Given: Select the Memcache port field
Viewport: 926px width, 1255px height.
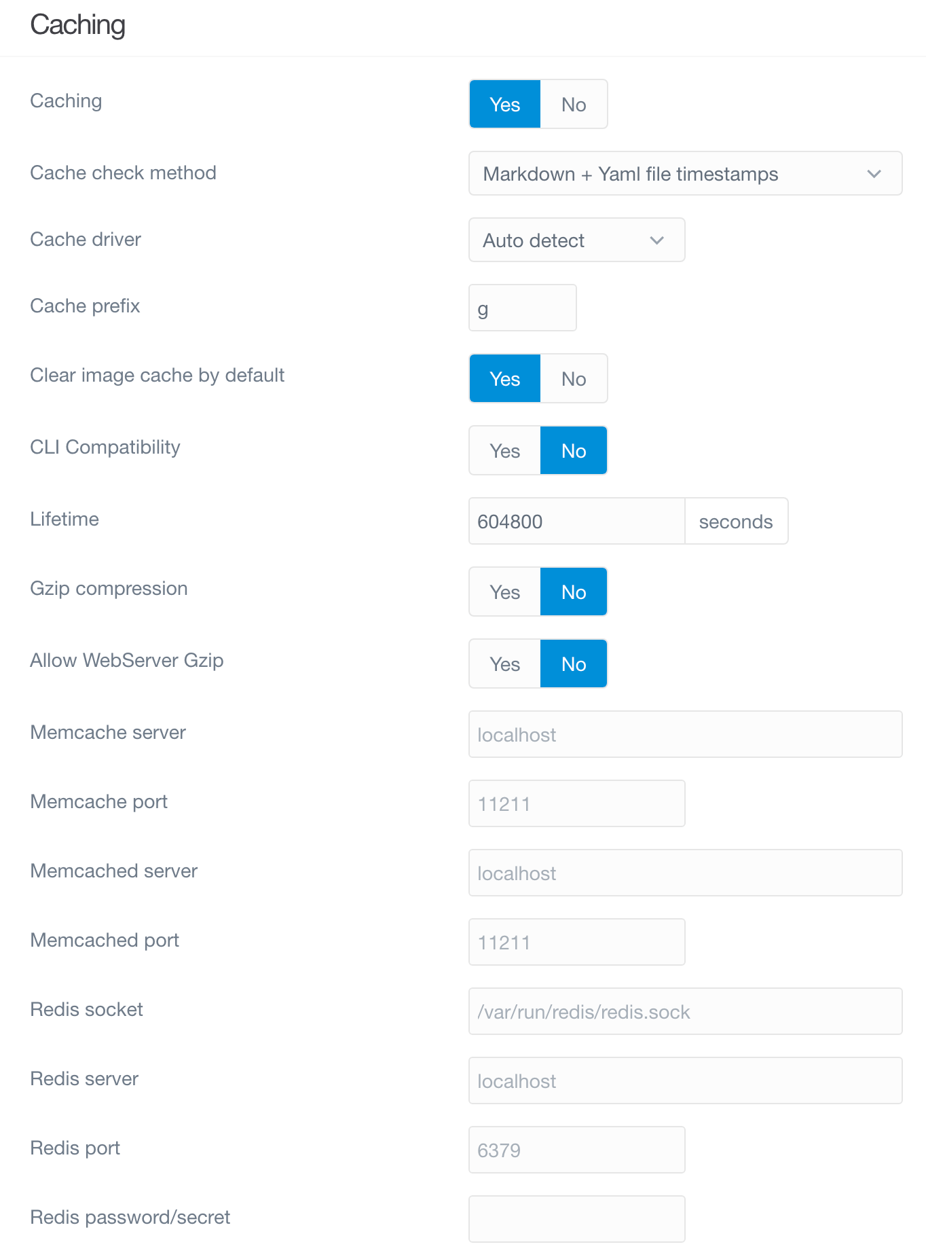Looking at the screenshot, I should tap(576, 803).
